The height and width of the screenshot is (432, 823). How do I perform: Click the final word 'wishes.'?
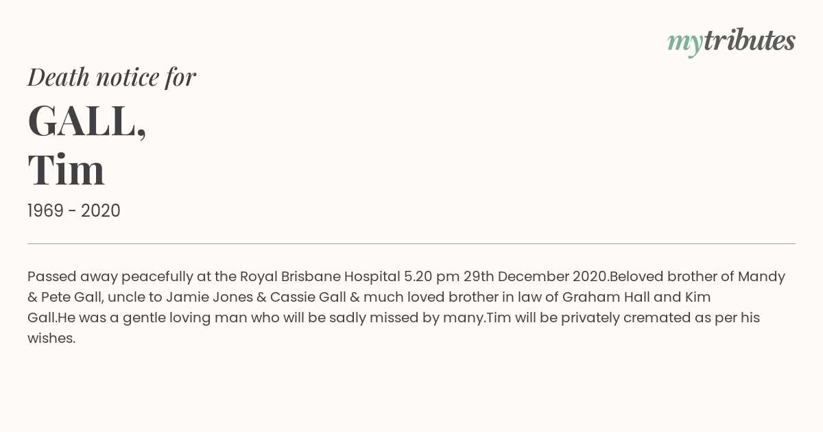[x=51, y=338]
